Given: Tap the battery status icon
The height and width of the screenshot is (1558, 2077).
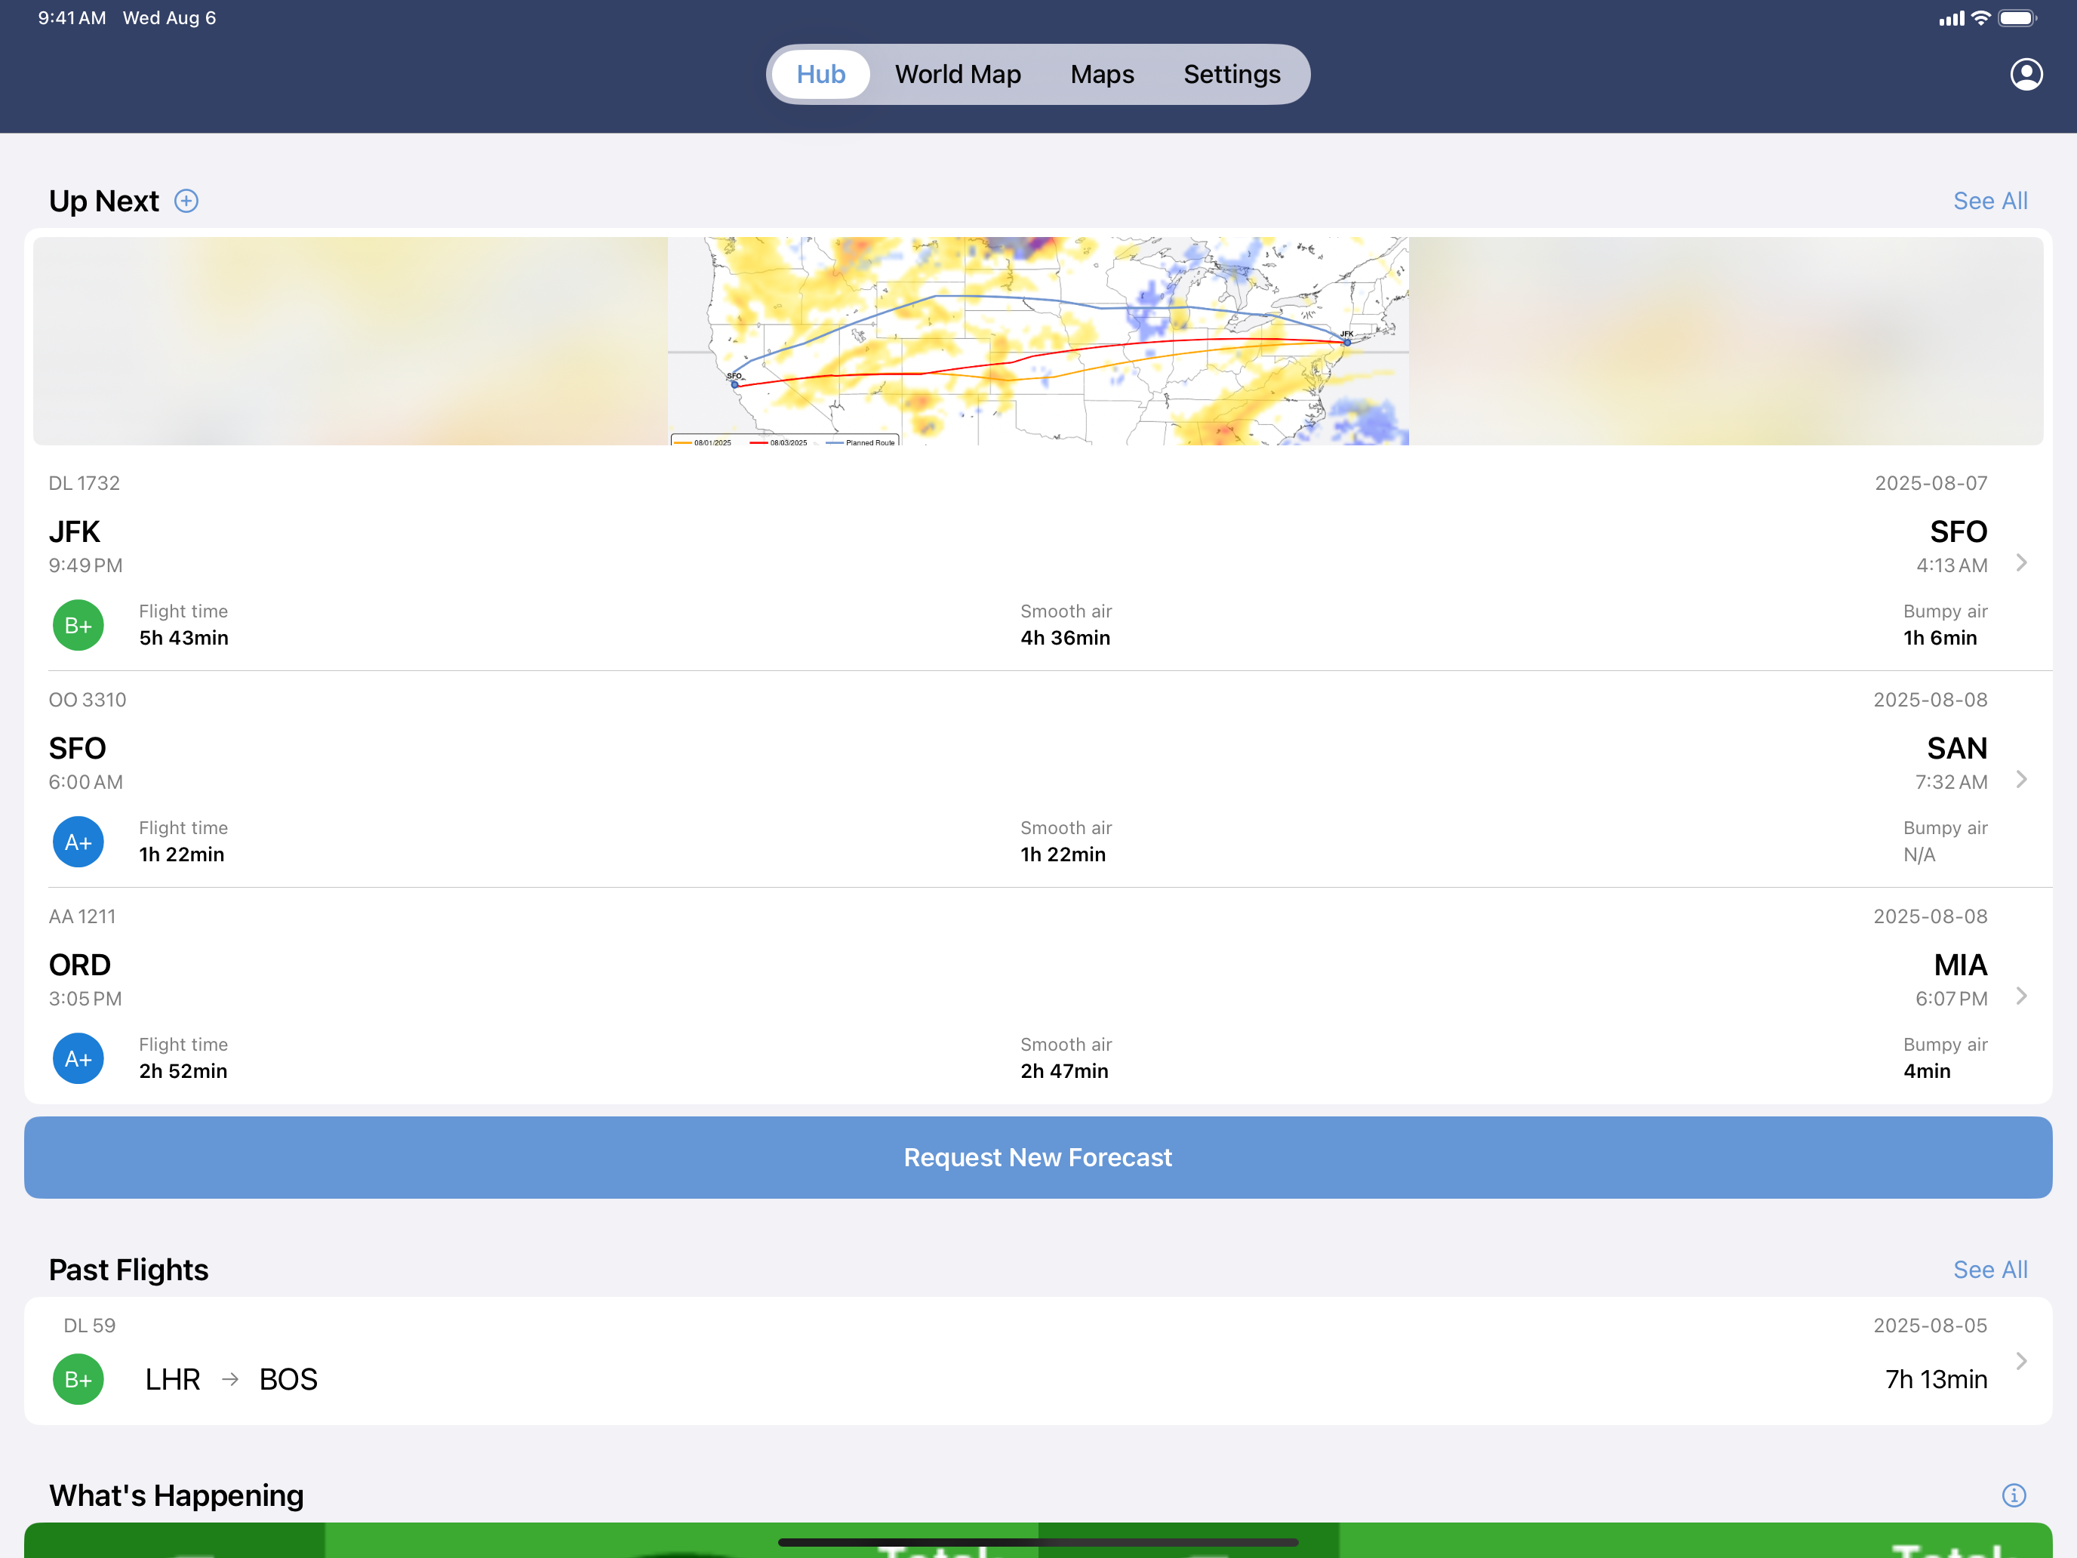Looking at the screenshot, I should (2017, 18).
